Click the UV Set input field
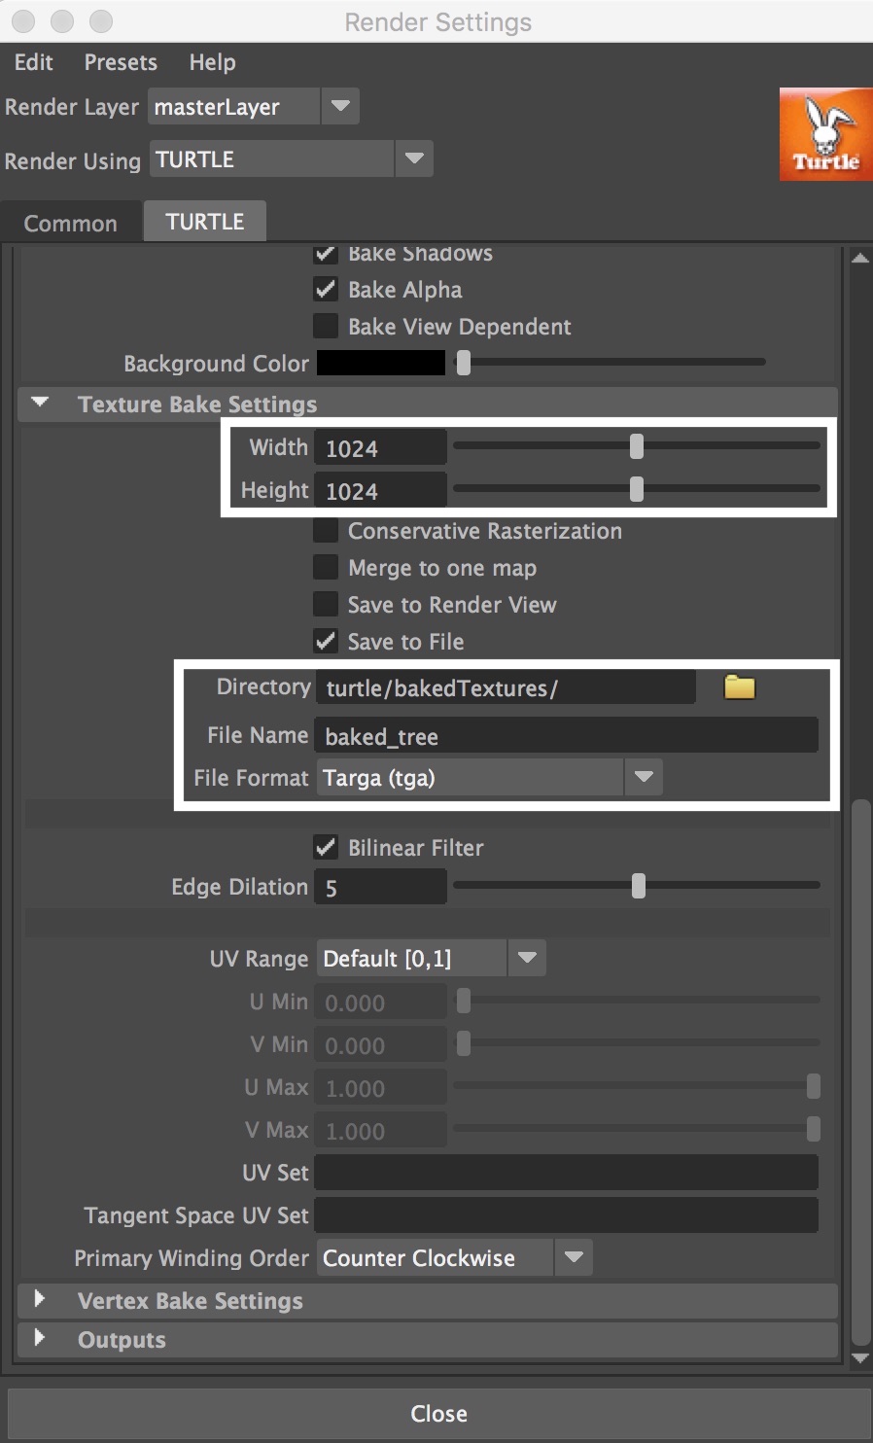The height and width of the screenshot is (1443, 873). coord(566,1173)
